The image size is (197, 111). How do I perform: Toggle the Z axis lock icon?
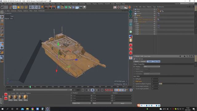click(38, 7)
